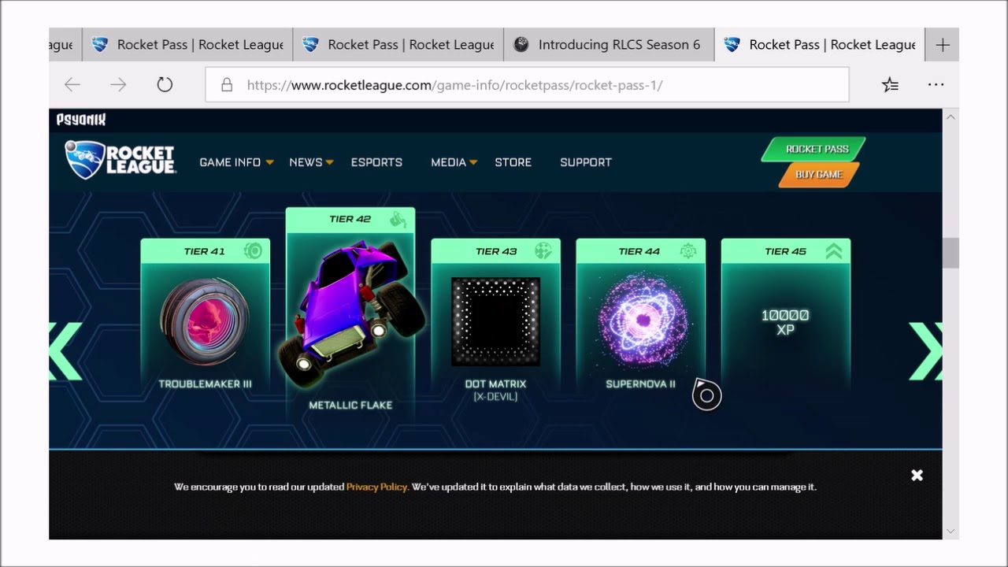This screenshot has height=567, width=1008.
Task: Click the Rocket League logo
Action: click(x=120, y=160)
